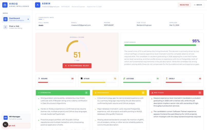Click the exclamation icon beside 'Massive experience level mismatch'
Viewport: 207px width, 130px height.
coord(152,99)
